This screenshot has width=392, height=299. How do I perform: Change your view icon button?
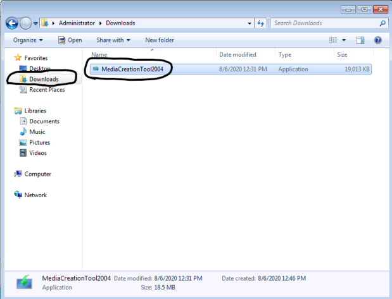tap(333, 40)
